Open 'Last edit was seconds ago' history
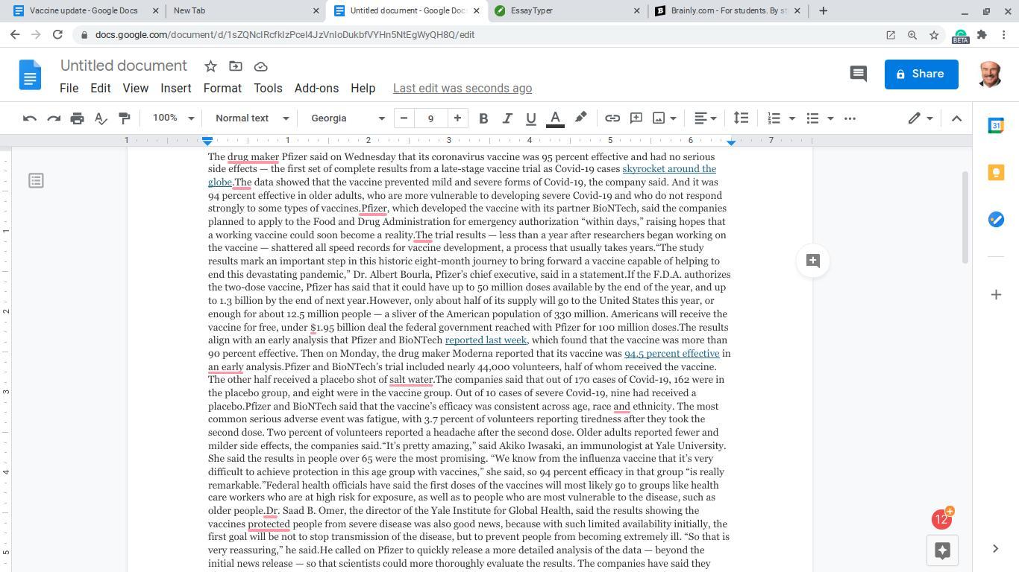Image resolution: width=1019 pixels, height=572 pixels. click(x=463, y=88)
